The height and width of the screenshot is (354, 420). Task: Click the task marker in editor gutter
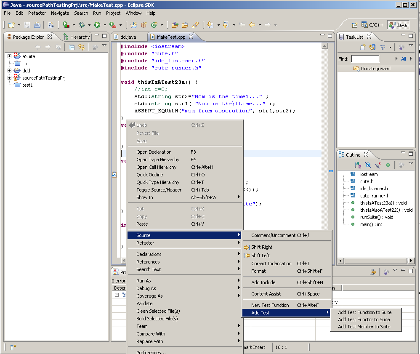pos(114,175)
